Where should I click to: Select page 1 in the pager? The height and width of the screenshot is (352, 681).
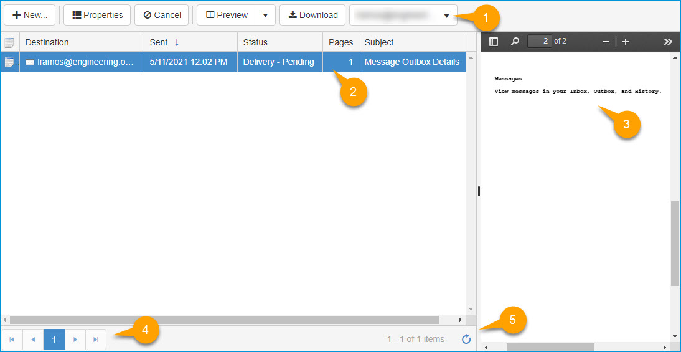[54, 340]
